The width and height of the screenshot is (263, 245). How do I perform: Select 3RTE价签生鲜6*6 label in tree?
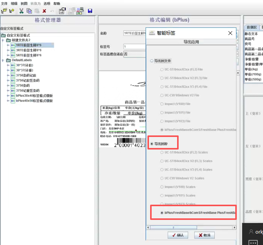29,50
